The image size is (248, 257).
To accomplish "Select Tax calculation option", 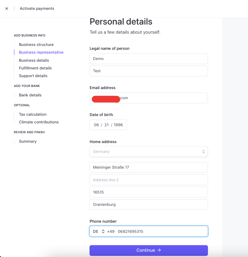I will click(33, 114).
